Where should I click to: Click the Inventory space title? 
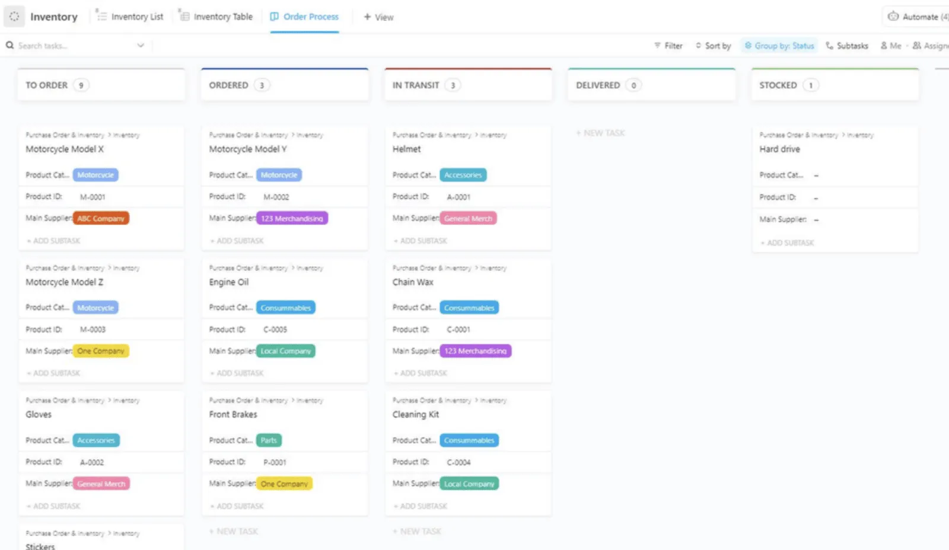coord(54,17)
